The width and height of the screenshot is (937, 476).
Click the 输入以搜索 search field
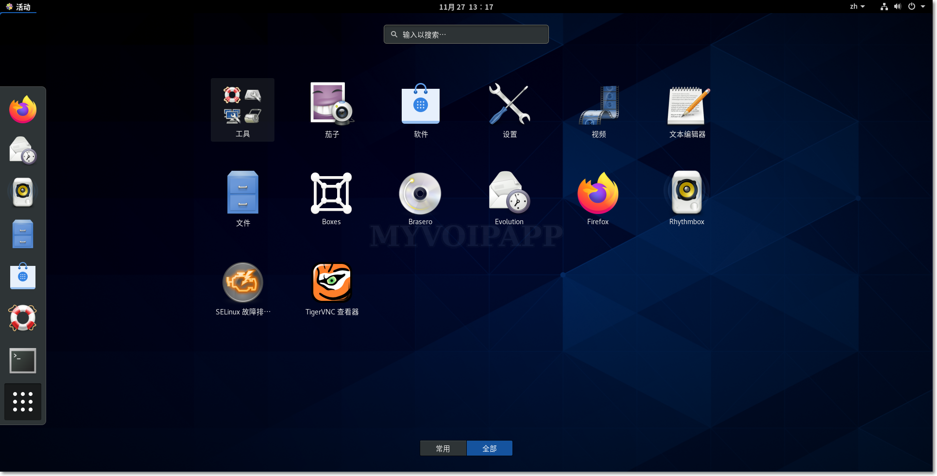click(466, 34)
